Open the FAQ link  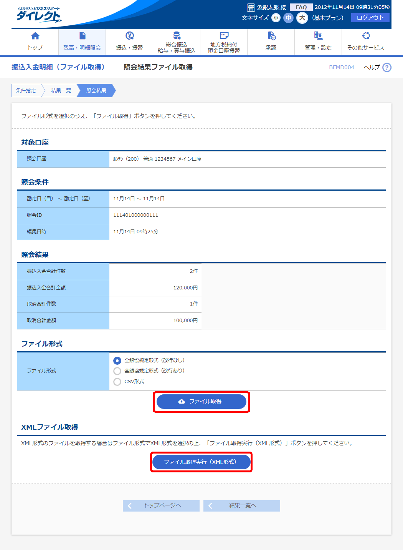301,7
